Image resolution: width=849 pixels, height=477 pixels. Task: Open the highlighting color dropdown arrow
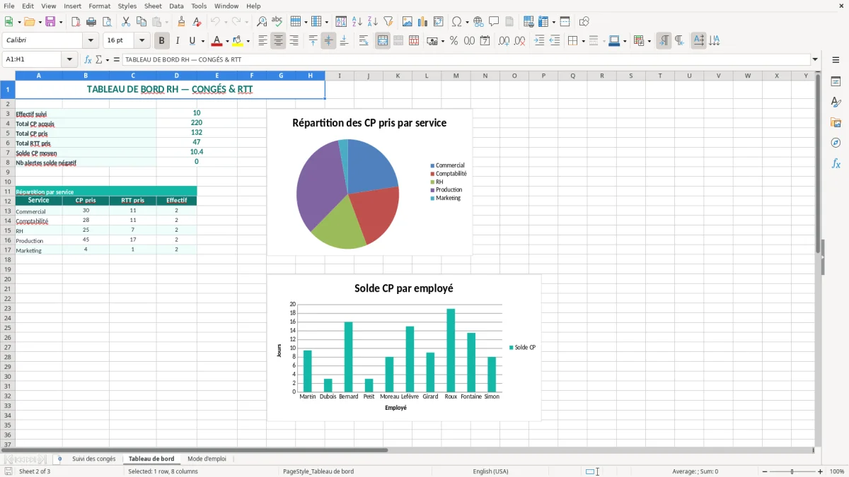coord(248,41)
